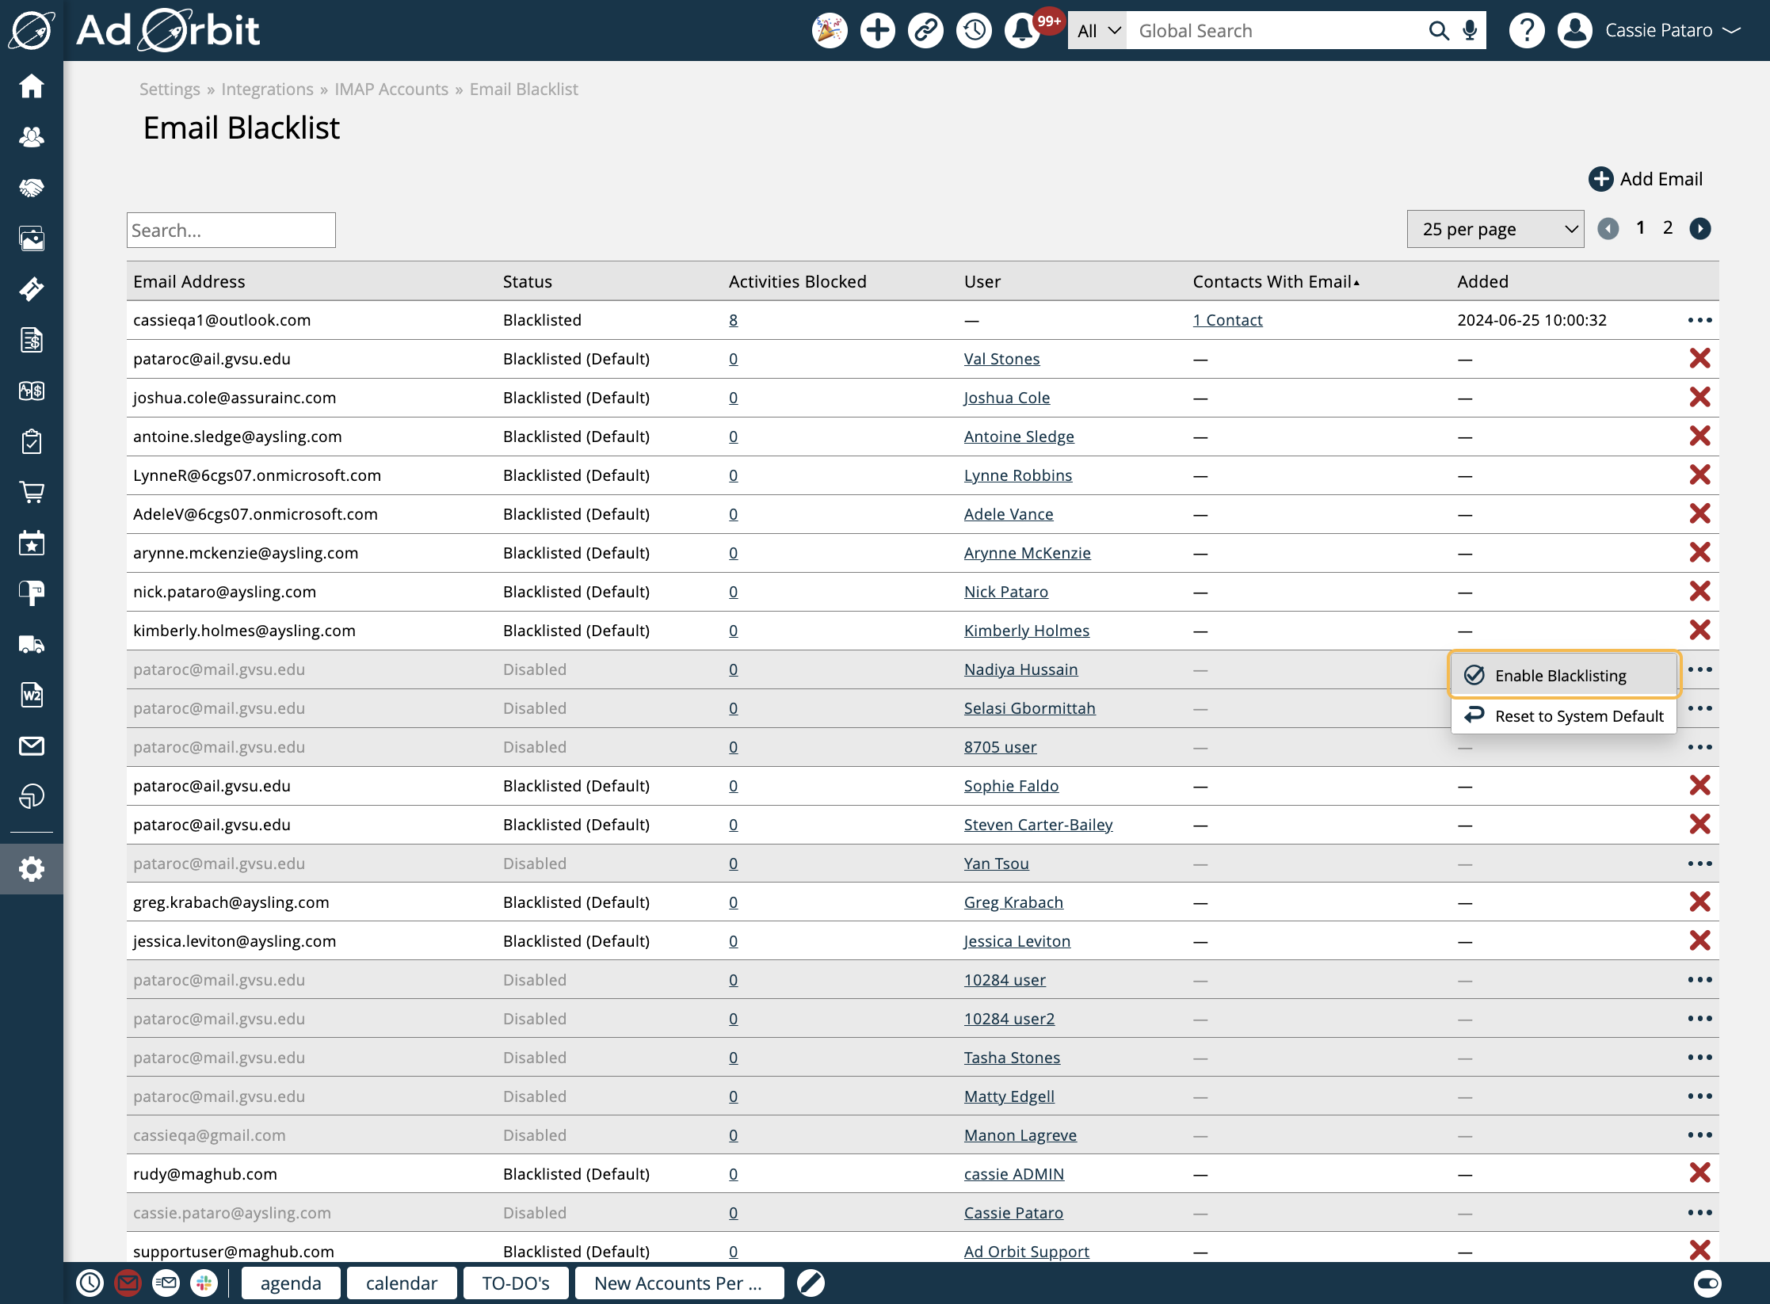Click the Add Email button
Viewport: 1770px width, 1304px height.
1646,179
